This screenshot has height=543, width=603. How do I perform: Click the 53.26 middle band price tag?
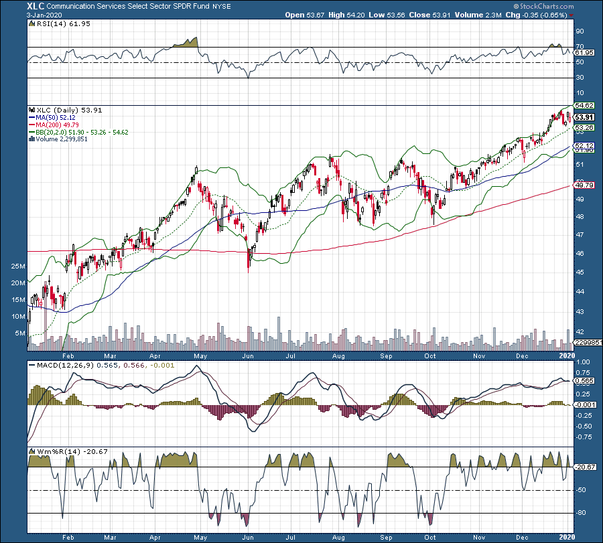[x=584, y=128]
